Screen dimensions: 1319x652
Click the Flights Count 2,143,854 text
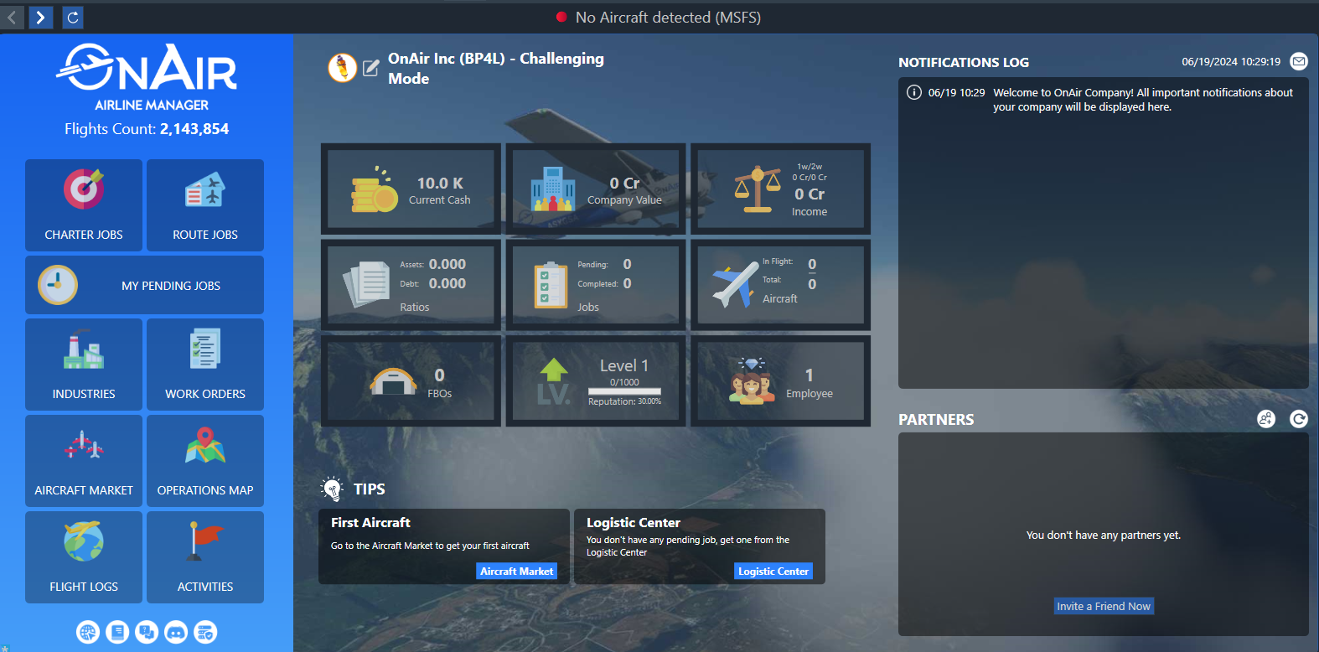coord(147,129)
